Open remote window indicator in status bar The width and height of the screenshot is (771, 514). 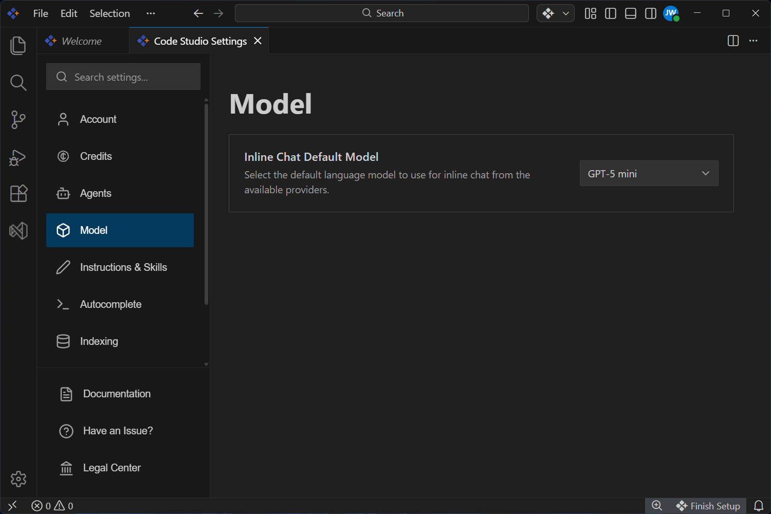13,506
